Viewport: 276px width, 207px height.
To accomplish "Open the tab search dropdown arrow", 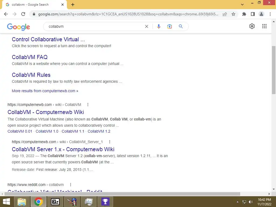I will pyautogui.click(x=242, y=5).
